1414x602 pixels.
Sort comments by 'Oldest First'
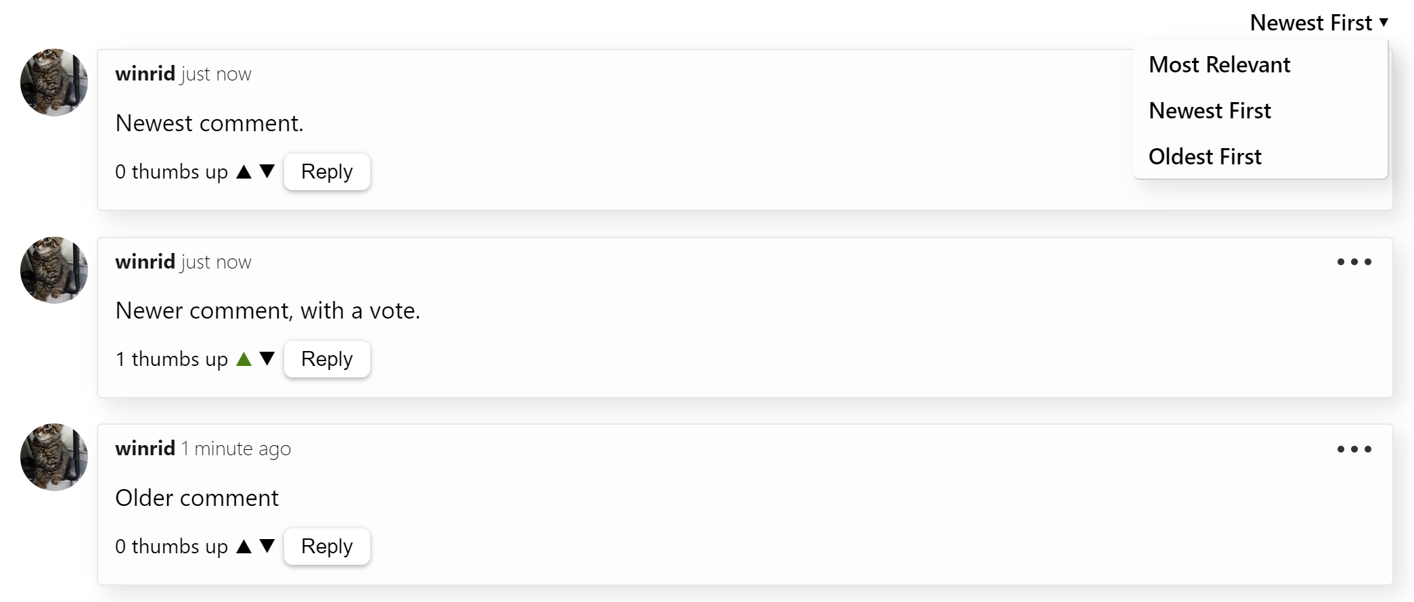(1205, 157)
